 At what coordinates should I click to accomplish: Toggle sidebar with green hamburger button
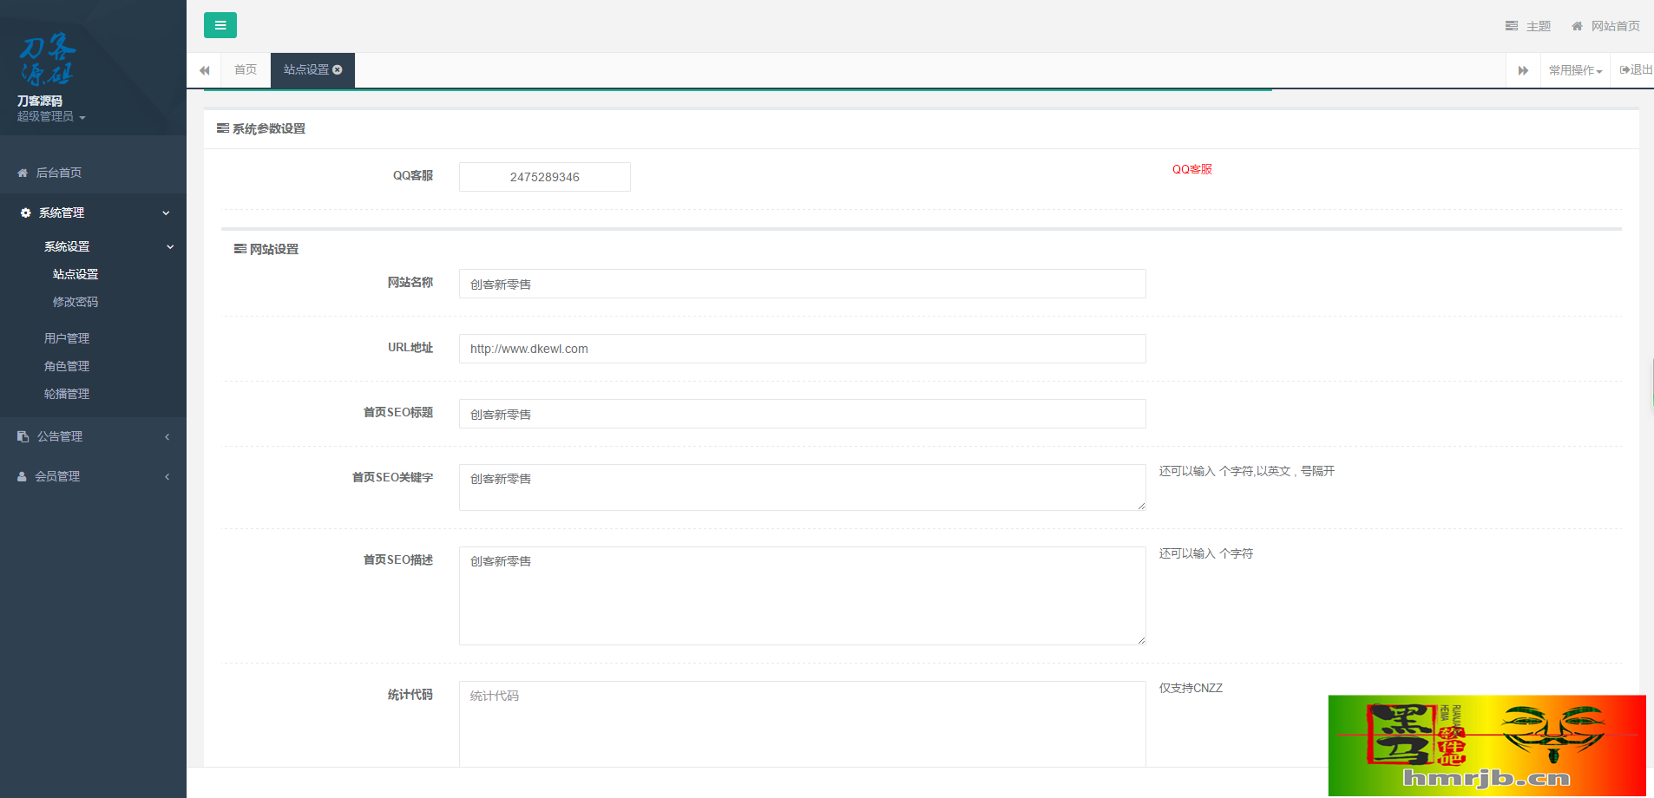pos(220,25)
